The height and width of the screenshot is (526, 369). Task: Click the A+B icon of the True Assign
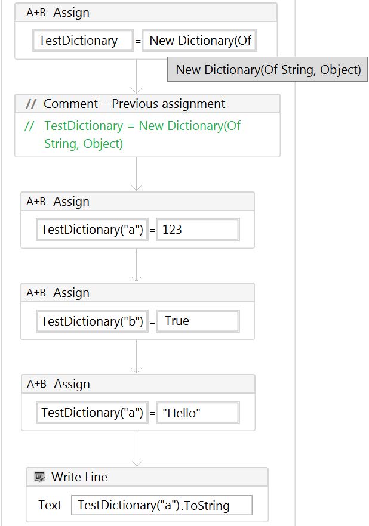point(36,293)
